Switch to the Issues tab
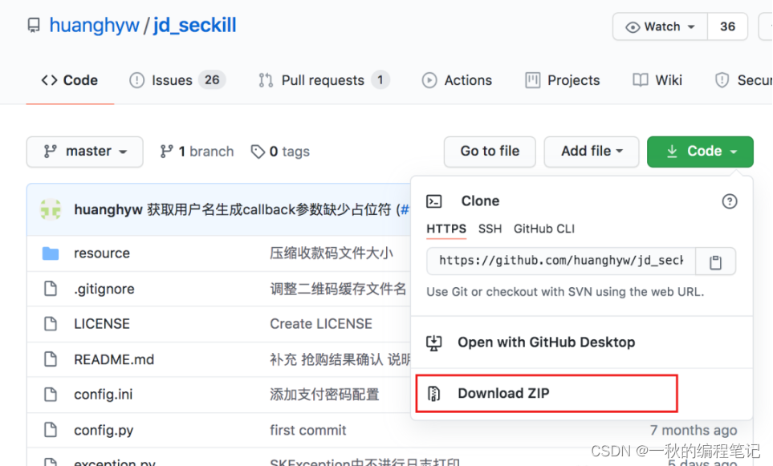The width and height of the screenshot is (773, 466). tap(177, 80)
